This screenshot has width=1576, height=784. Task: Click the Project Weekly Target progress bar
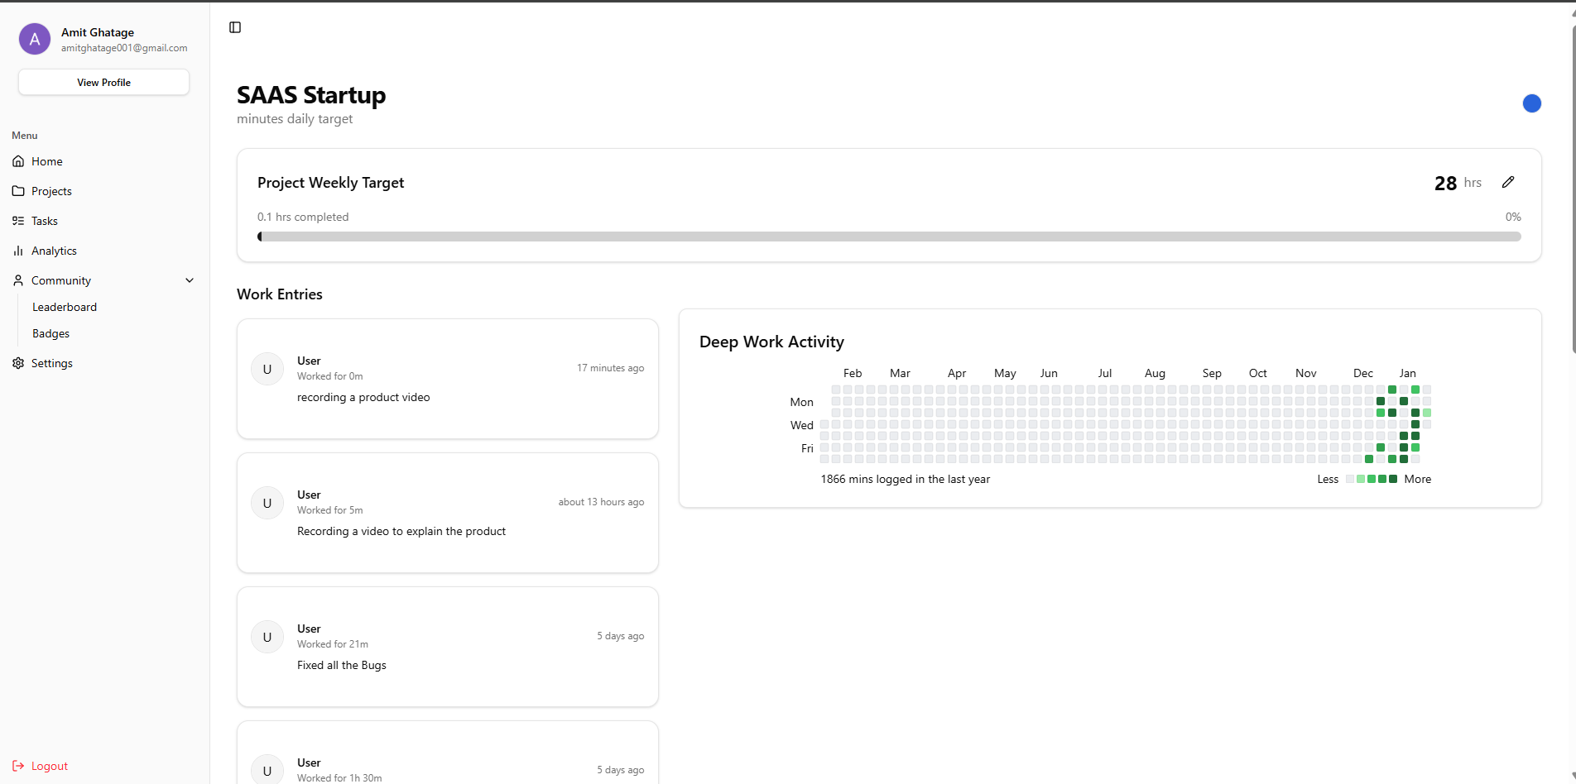(888, 236)
